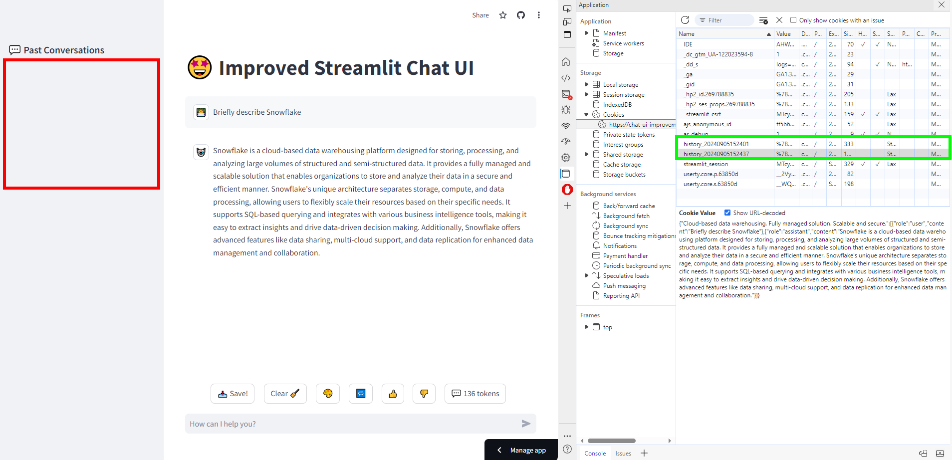Uncheck the Show URL-decoded checkbox
The height and width of the screenshot is (460, 952).
(x=727, y=213)
